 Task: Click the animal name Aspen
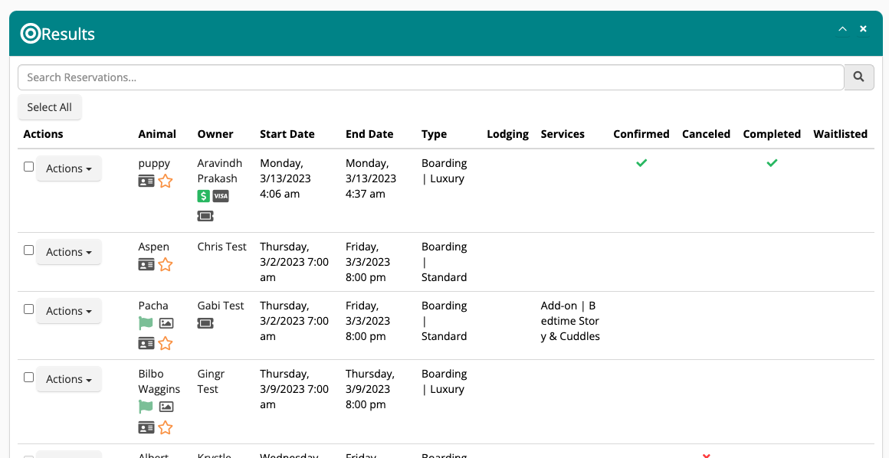pyautogui.click(x=153, y=247)
